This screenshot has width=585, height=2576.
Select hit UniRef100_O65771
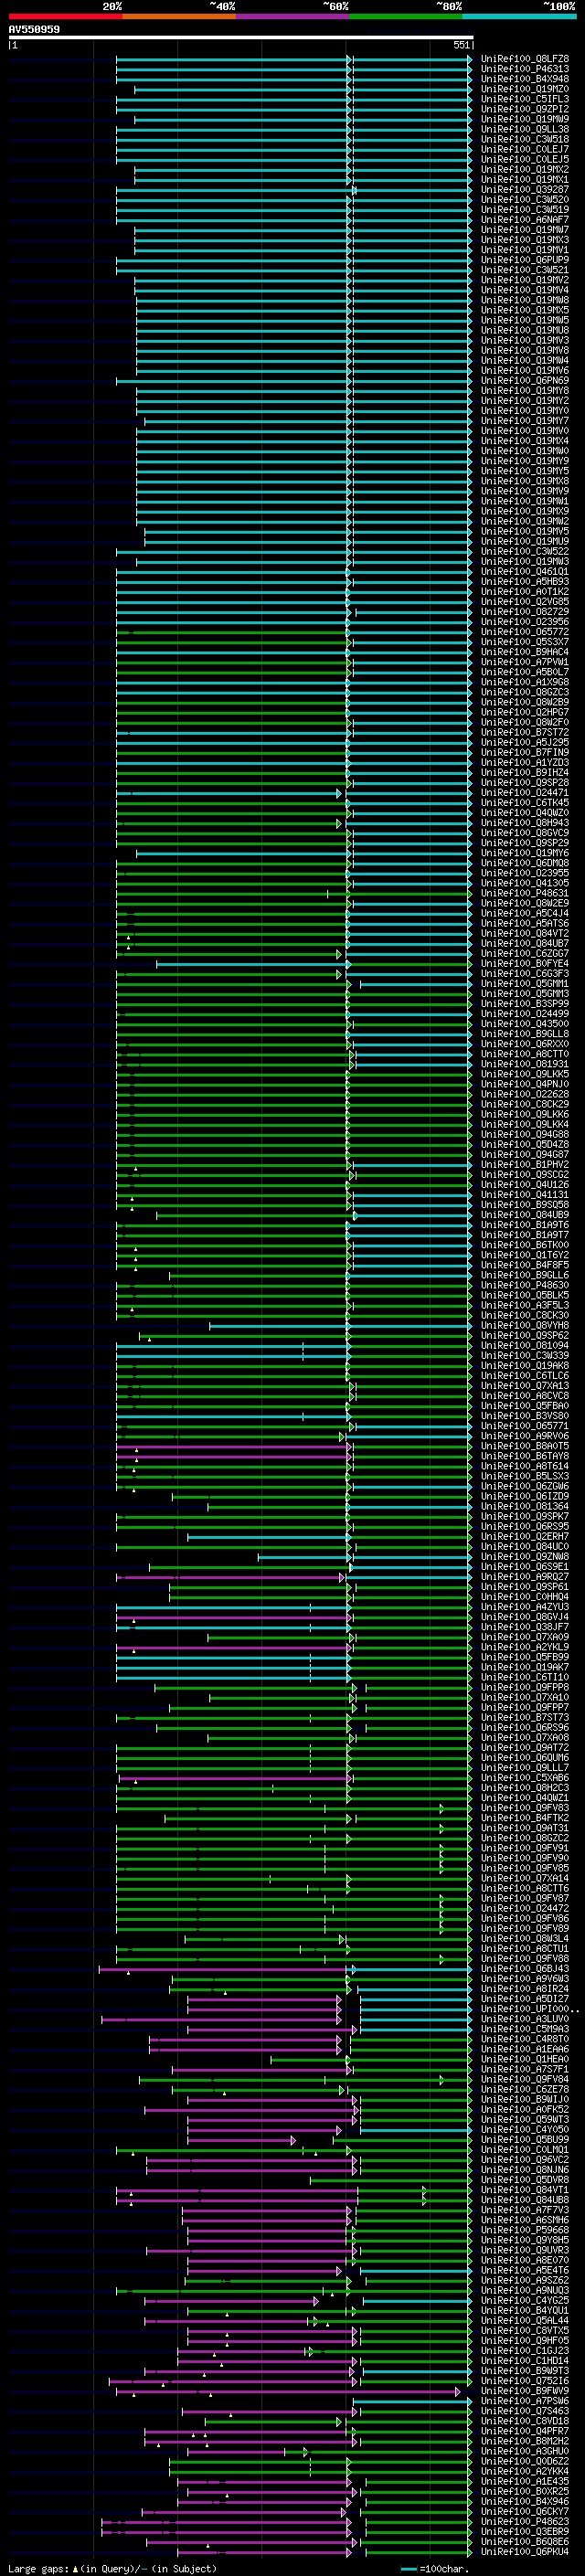[x=525, y=1427]
